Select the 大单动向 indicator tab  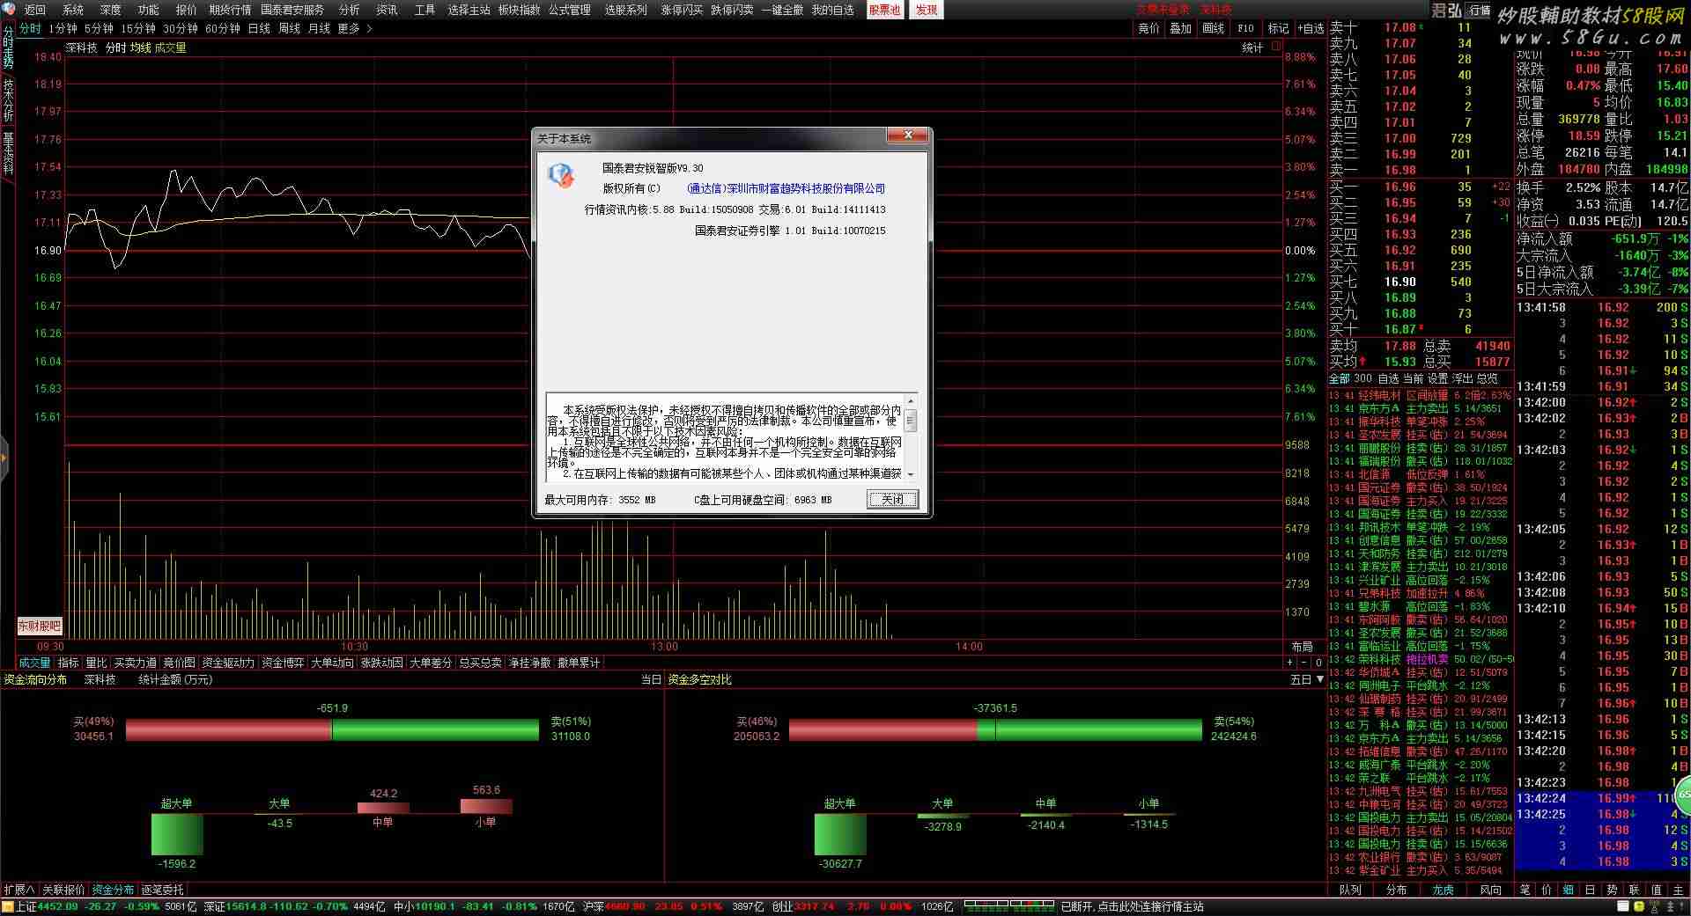click(332, 663)
